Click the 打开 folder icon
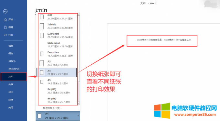Viewport: 220px width, 121px height. pyautogui.click(x=5, y=35)
